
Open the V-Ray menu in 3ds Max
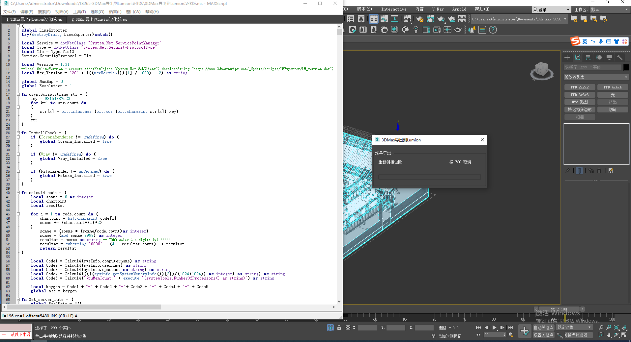tap(438, 9)
